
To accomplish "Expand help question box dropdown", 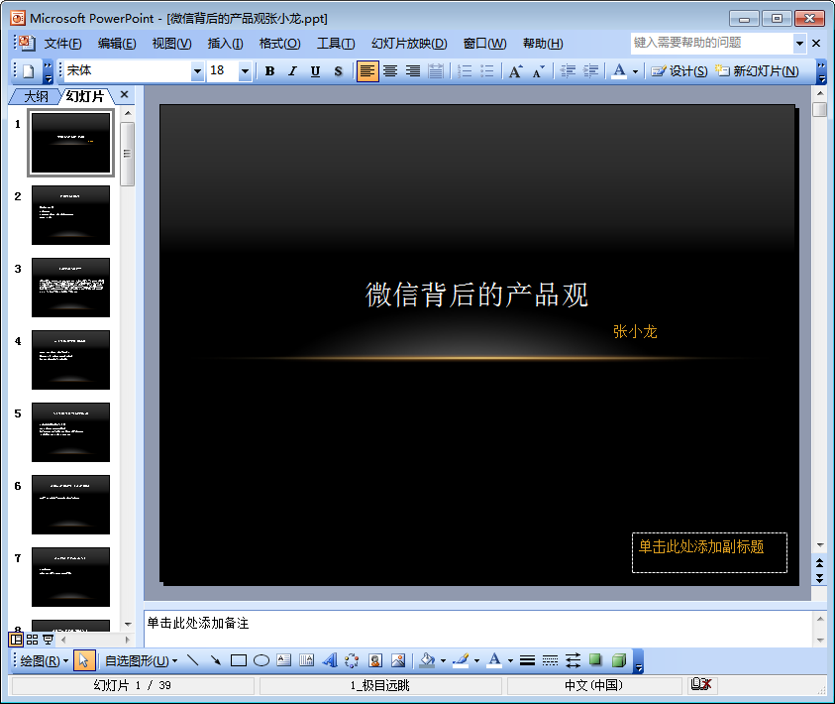I will point(799,44).
